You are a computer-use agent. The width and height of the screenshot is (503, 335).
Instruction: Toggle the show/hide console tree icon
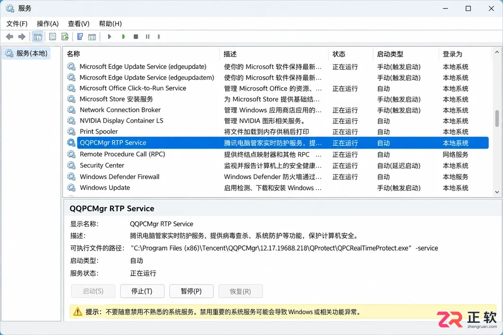[x=37, y=37]
